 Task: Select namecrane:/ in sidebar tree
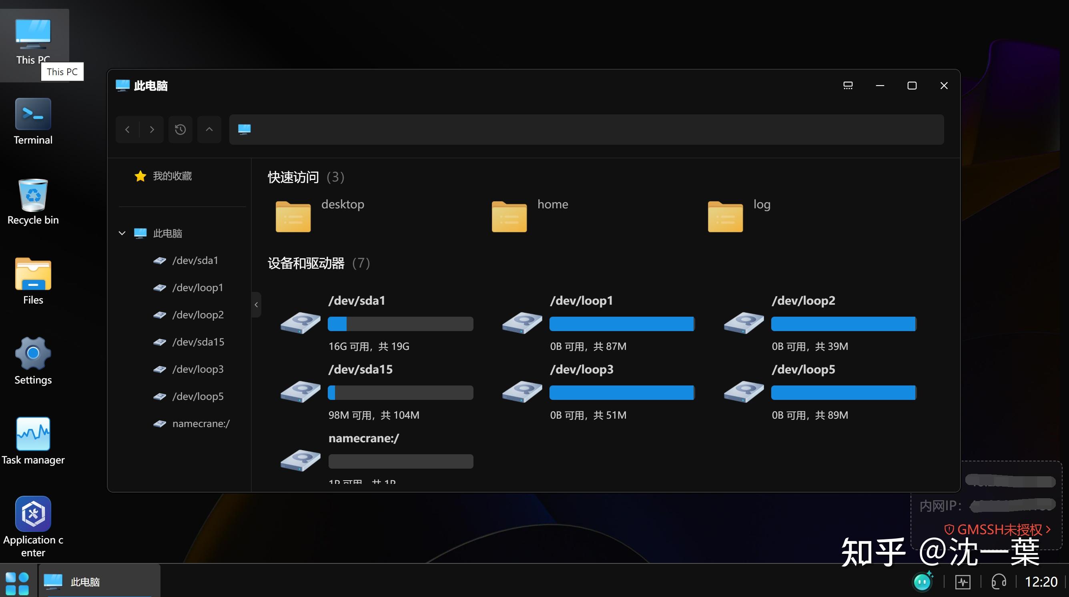click(x=201, y=423)
